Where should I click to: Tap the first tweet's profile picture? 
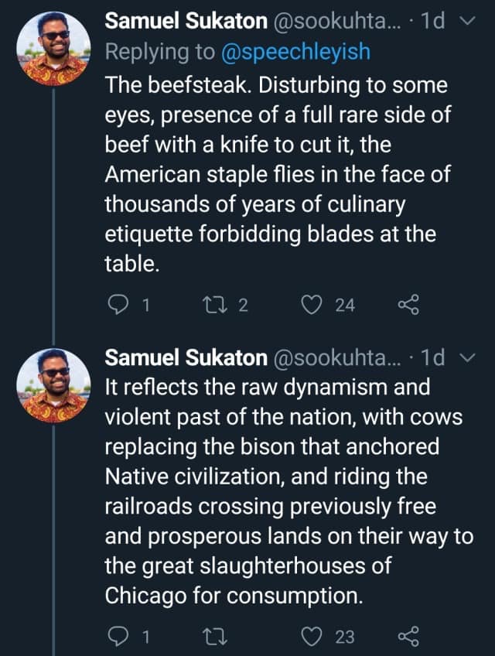[54, 48]
